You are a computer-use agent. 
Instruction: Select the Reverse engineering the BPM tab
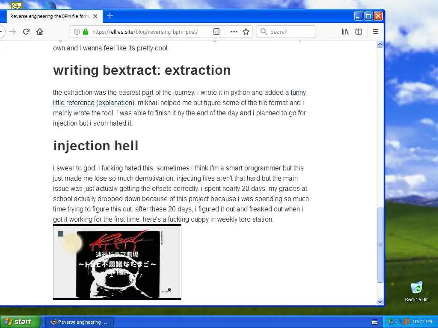(54, 16)
